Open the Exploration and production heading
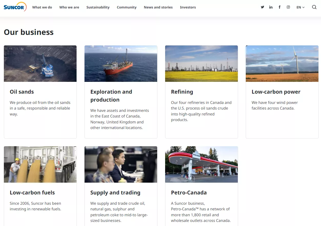The width and height of the screenshot is (321, 226). click(x=111, y=96)
